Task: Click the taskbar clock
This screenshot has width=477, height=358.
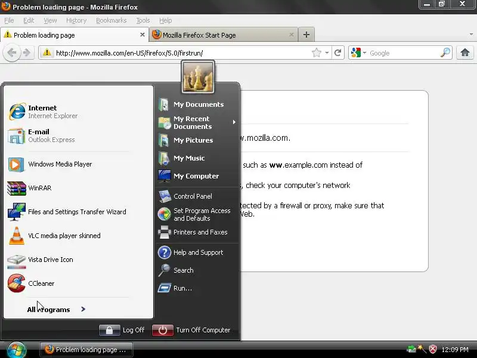Action: click(455, 350)
